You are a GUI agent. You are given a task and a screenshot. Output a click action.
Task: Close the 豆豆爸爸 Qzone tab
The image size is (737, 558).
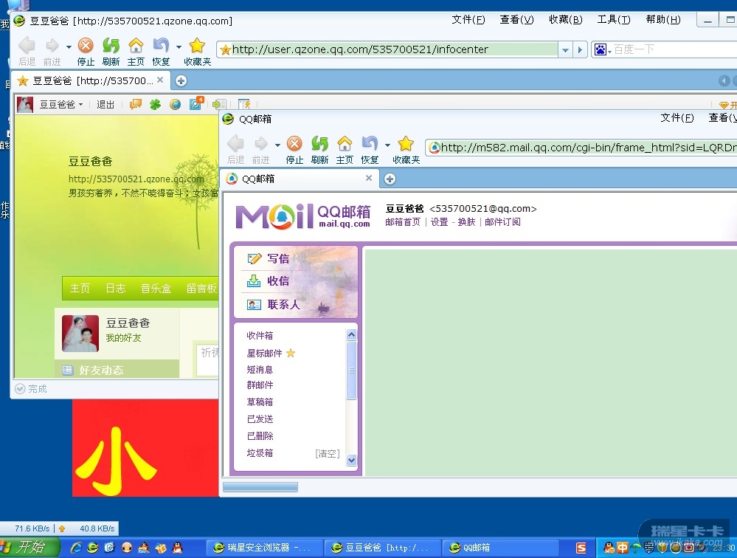[x=160, y=80]
